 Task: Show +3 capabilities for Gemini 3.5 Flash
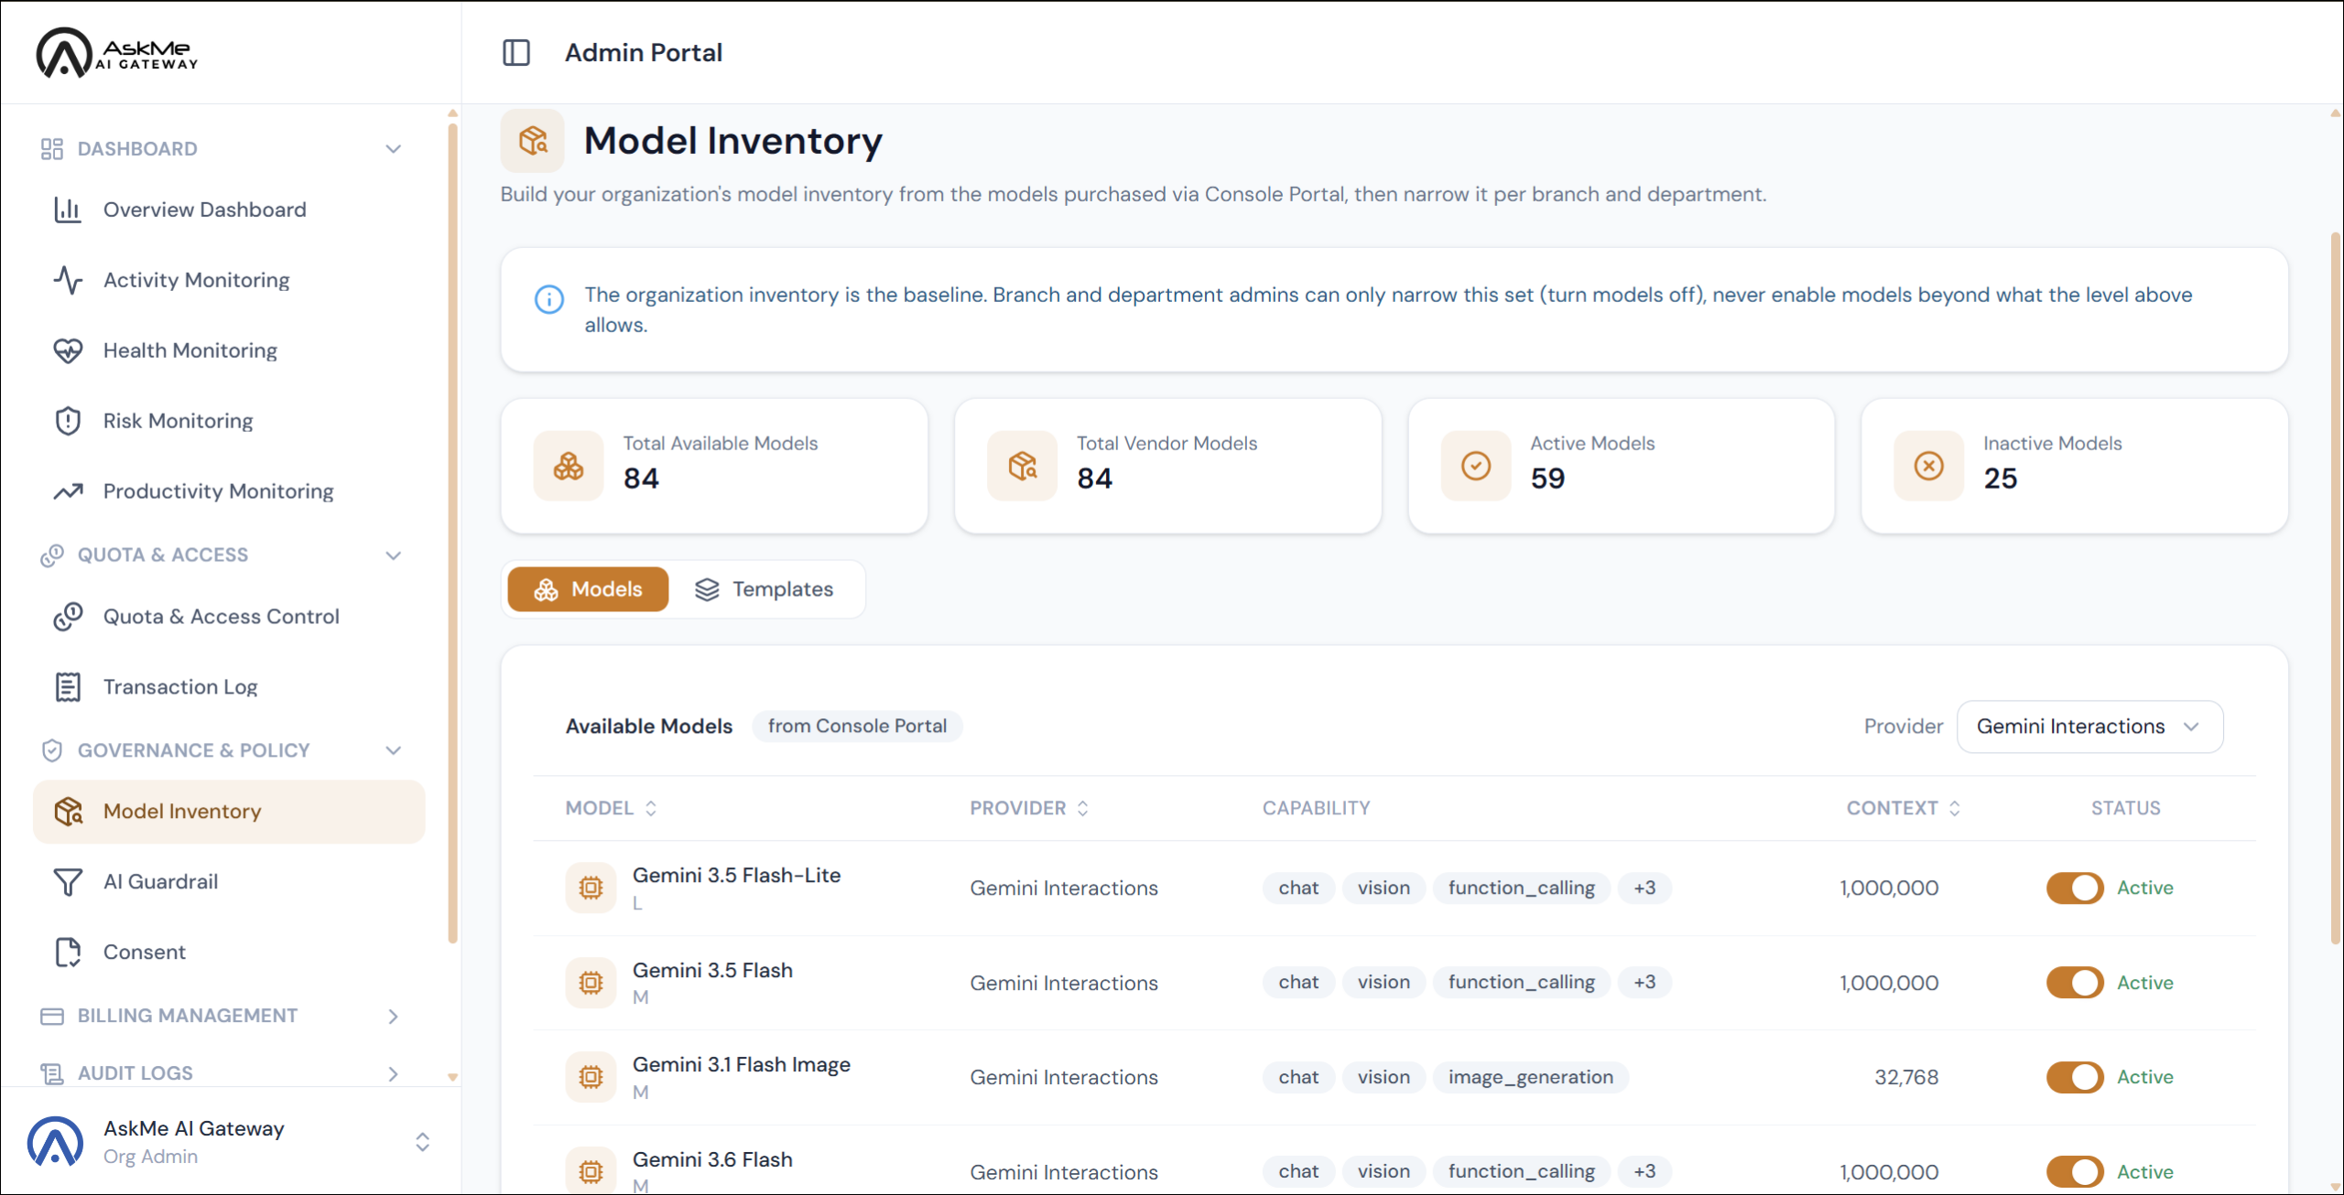[x=1644, y=983]
